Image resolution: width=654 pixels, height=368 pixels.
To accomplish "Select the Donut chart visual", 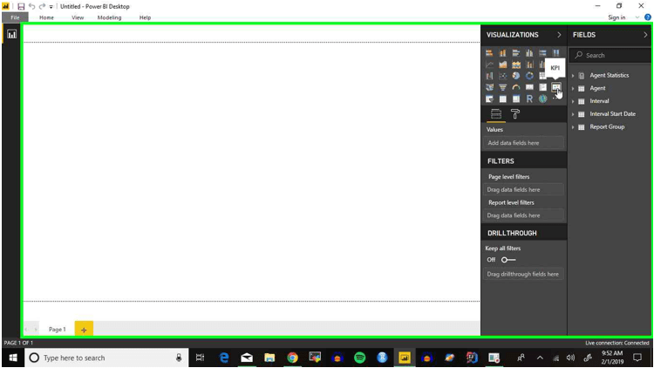I will pyautogui.click(x=529, y=76).
